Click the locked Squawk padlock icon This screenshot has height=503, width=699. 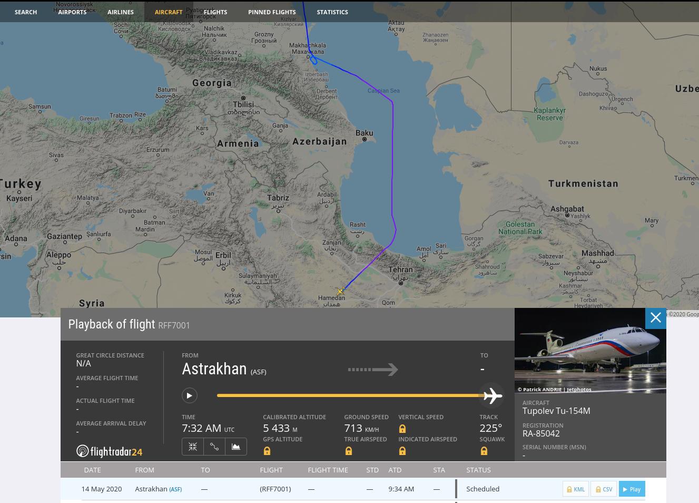coord(484,451)
